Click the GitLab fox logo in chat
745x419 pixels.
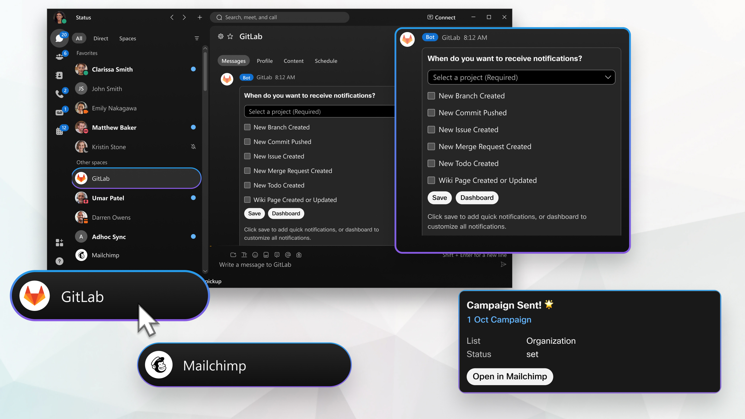click(x=227, y=77)
